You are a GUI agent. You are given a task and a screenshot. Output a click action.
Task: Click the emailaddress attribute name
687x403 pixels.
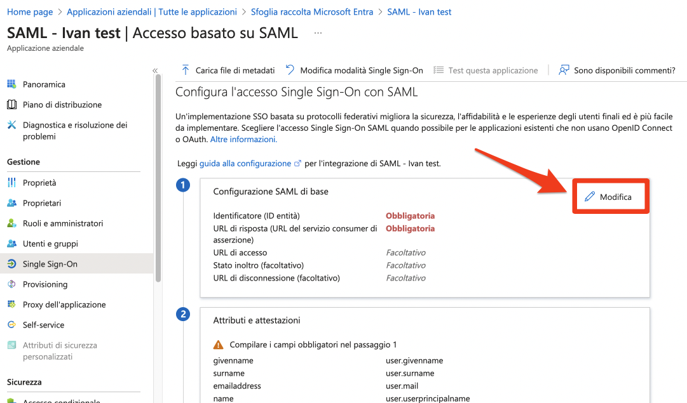tap(237, 386)
